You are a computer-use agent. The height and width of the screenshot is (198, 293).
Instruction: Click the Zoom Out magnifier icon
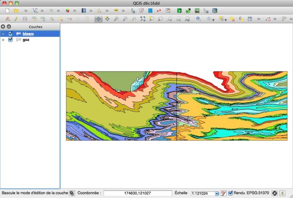point(125,19)
